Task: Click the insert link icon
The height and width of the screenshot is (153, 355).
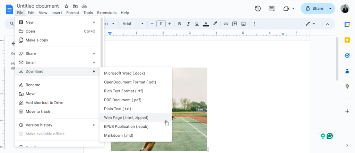Action: [226, 24]
